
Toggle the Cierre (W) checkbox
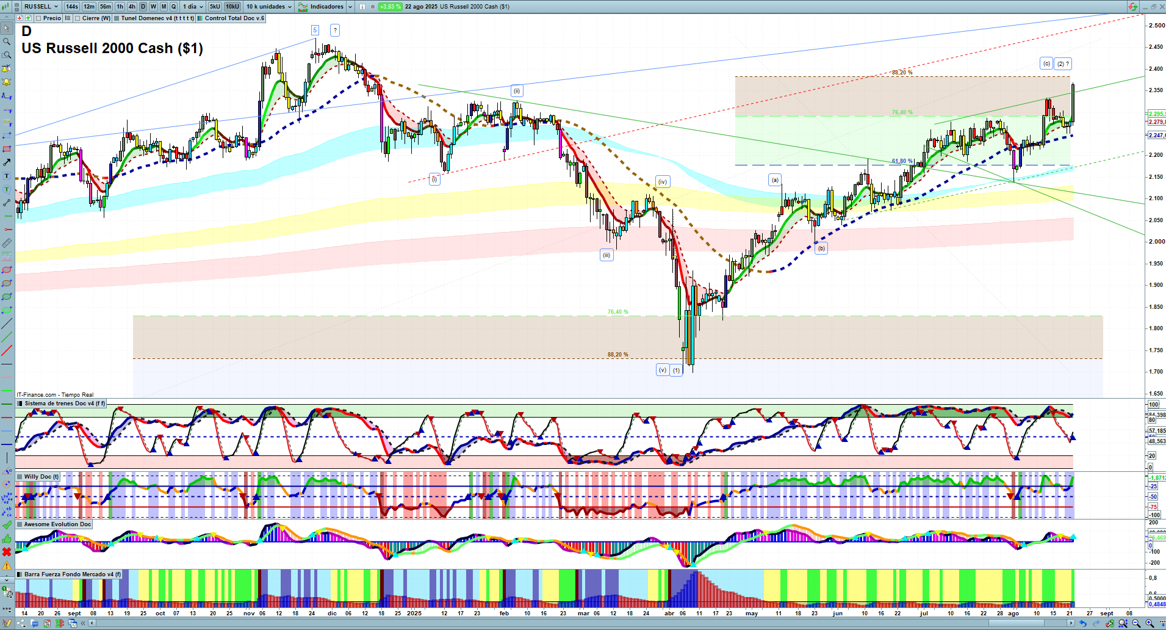[x=78, y=18]
